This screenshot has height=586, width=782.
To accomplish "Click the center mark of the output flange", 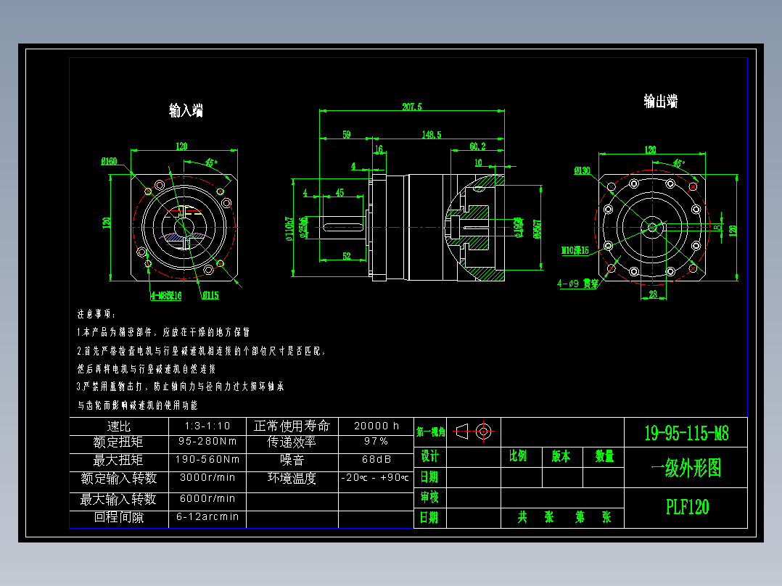I will 652,228.
